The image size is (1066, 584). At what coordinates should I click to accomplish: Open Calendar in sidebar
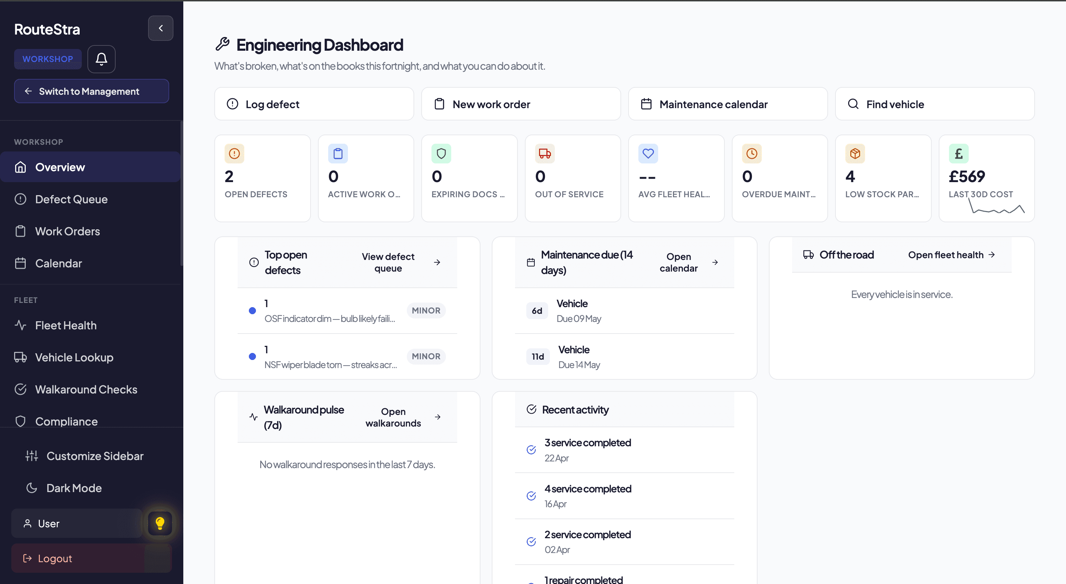coord(90,263)
